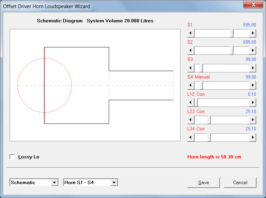Increase S1 using right scroll arrow
Image resolution: width=266 pixels, height=198 pixels.
tap(252, 33)
